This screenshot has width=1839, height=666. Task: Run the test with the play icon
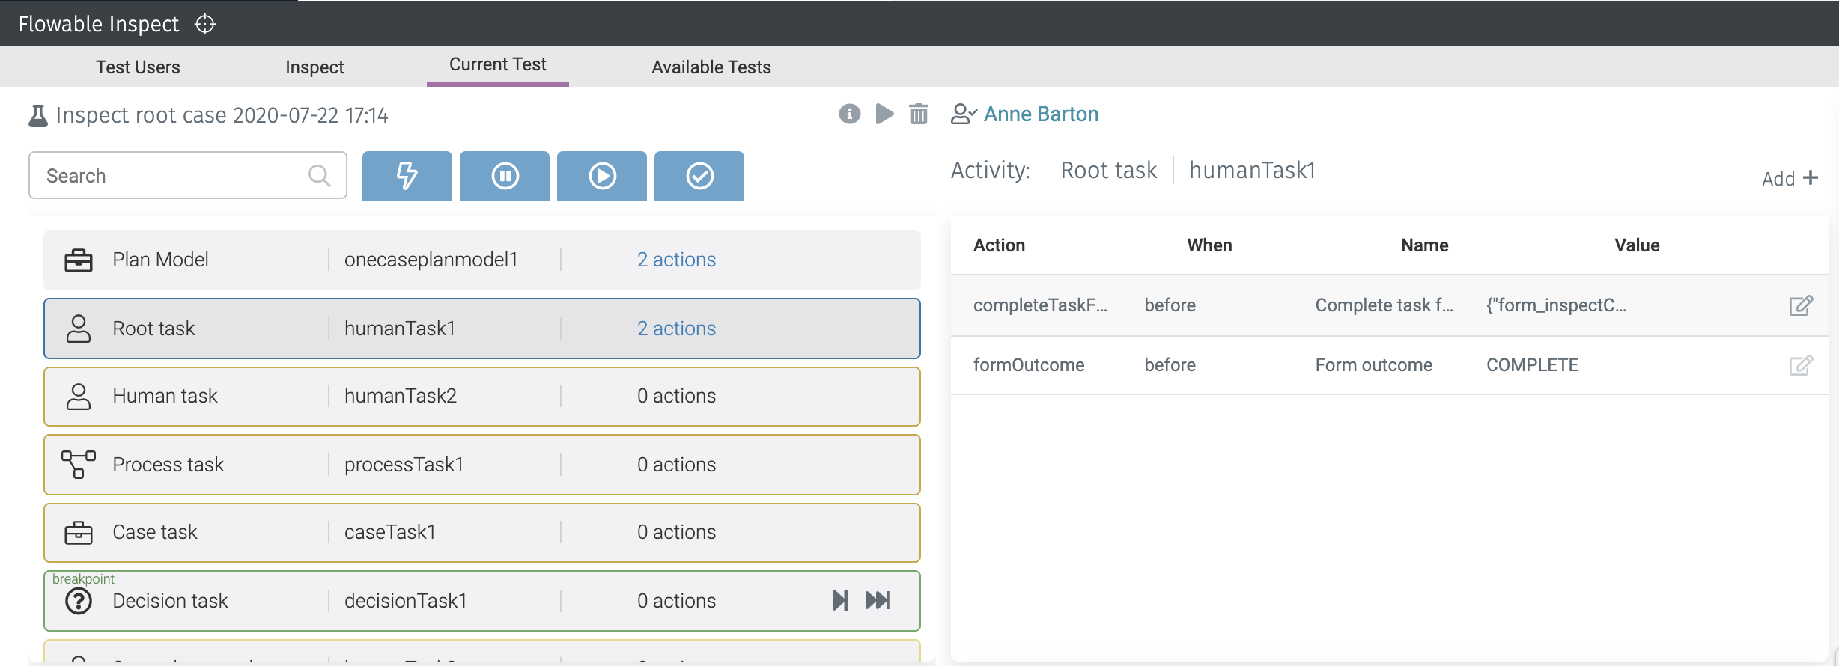(x=884, y=114)
